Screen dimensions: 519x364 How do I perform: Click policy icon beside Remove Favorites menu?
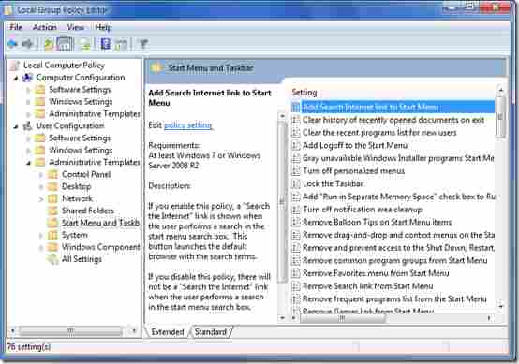(x=296, y=273)
